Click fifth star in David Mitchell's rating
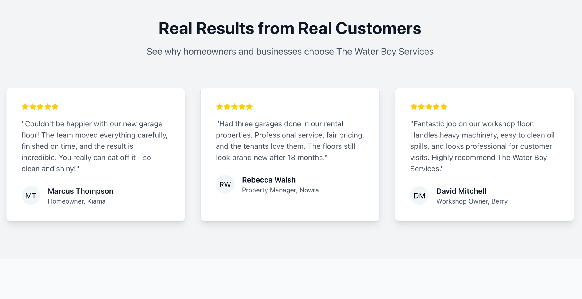This screenshot has width=582, height=299. coord(444,107)
